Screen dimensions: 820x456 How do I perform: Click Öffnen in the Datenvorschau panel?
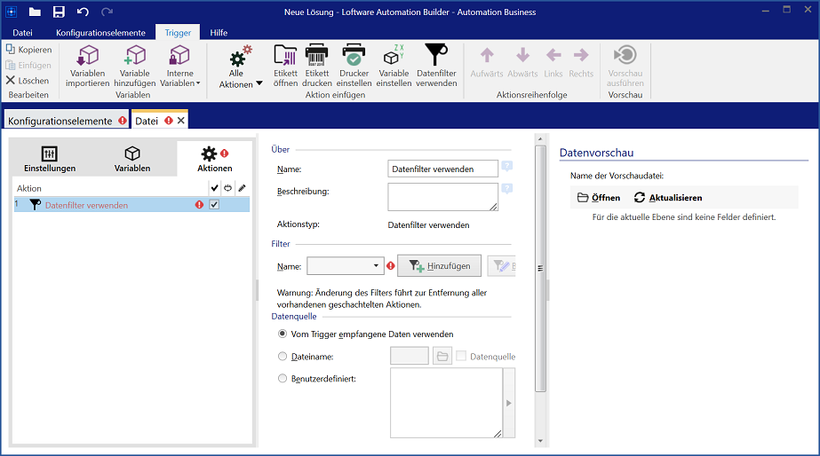[x=599, y=198]
